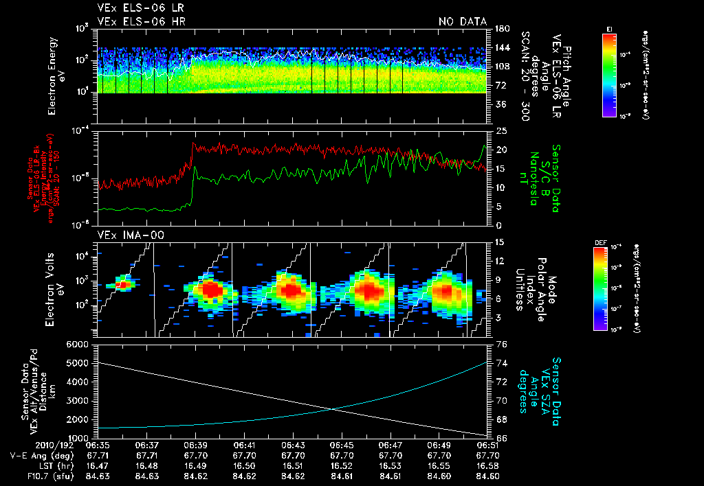
Task: Click the red ELS energy intensity axis label
Action: click(45, 178)
